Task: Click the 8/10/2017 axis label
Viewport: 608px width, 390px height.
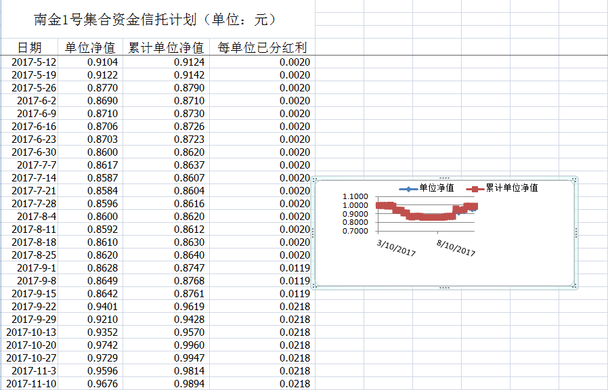Action: click(456, 246)
